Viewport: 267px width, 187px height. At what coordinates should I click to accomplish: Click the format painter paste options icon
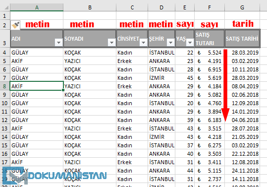point(15,25)
